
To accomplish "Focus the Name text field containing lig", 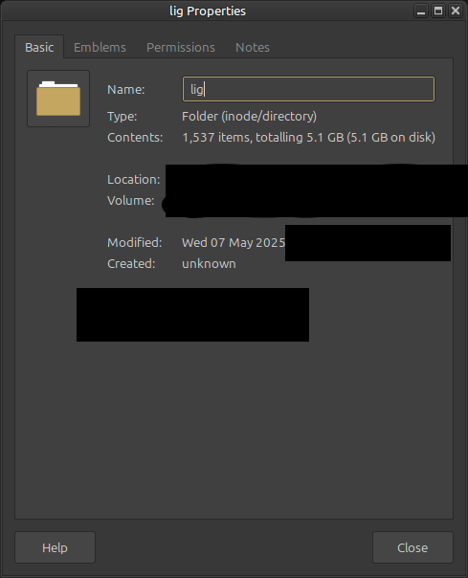I will pyautogui.click(x=308, y=89).
